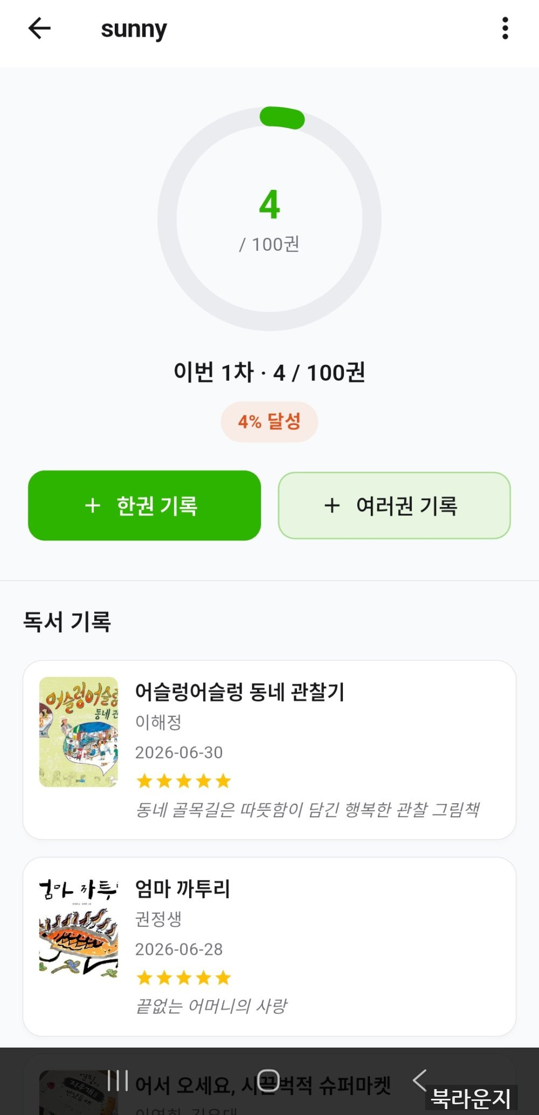
Task: Click the sunny page title
Action: click(x=134, y=30)
